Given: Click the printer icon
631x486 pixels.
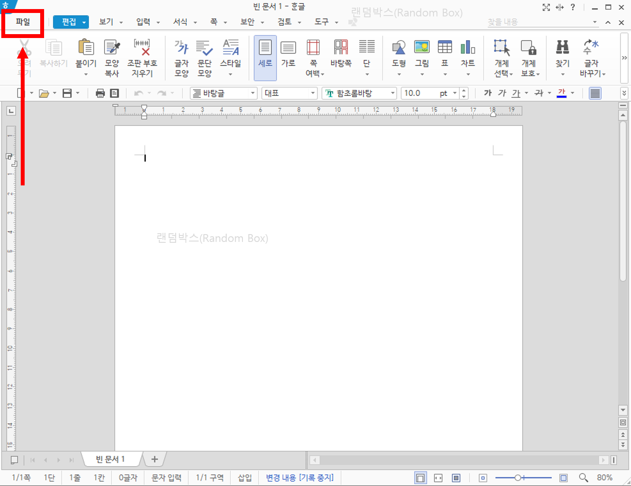Looking at the screenshot, I should click(100, 93).
